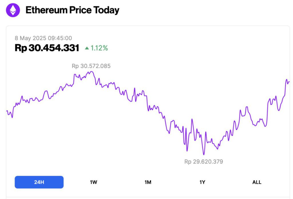Click the highest peak of the chart line

(x=91, y=71)
